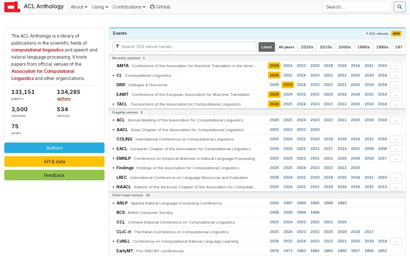
Task: Open the Contributions dropdown menu
Action: (x=129, y=7)
